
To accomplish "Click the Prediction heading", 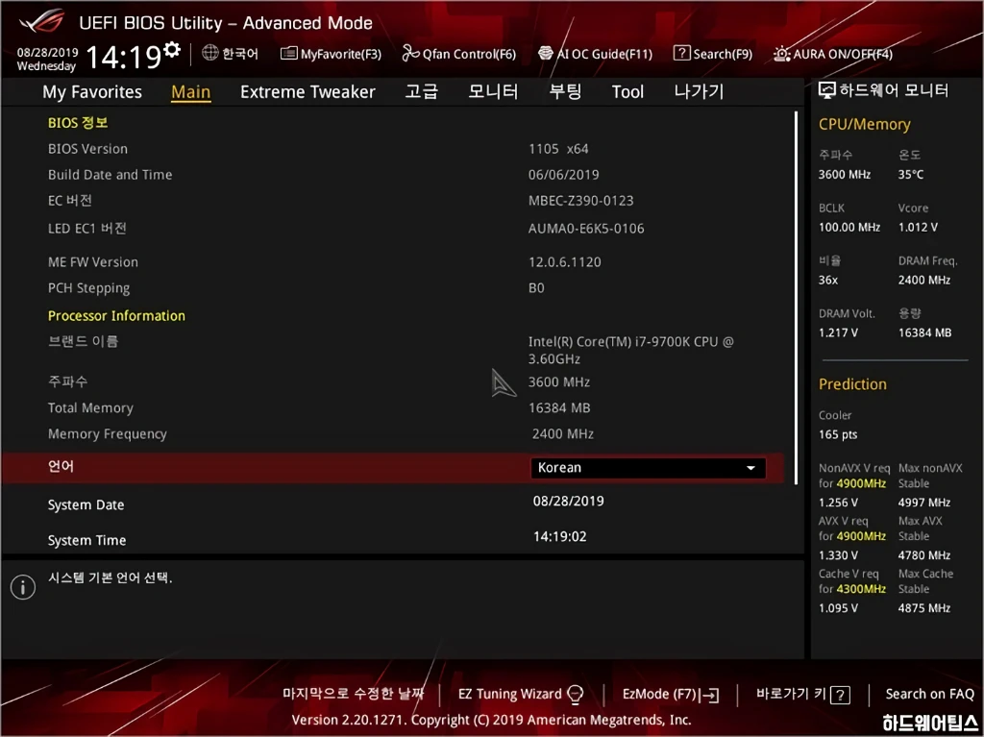I will pyautogui.click(x=852, y=384).
